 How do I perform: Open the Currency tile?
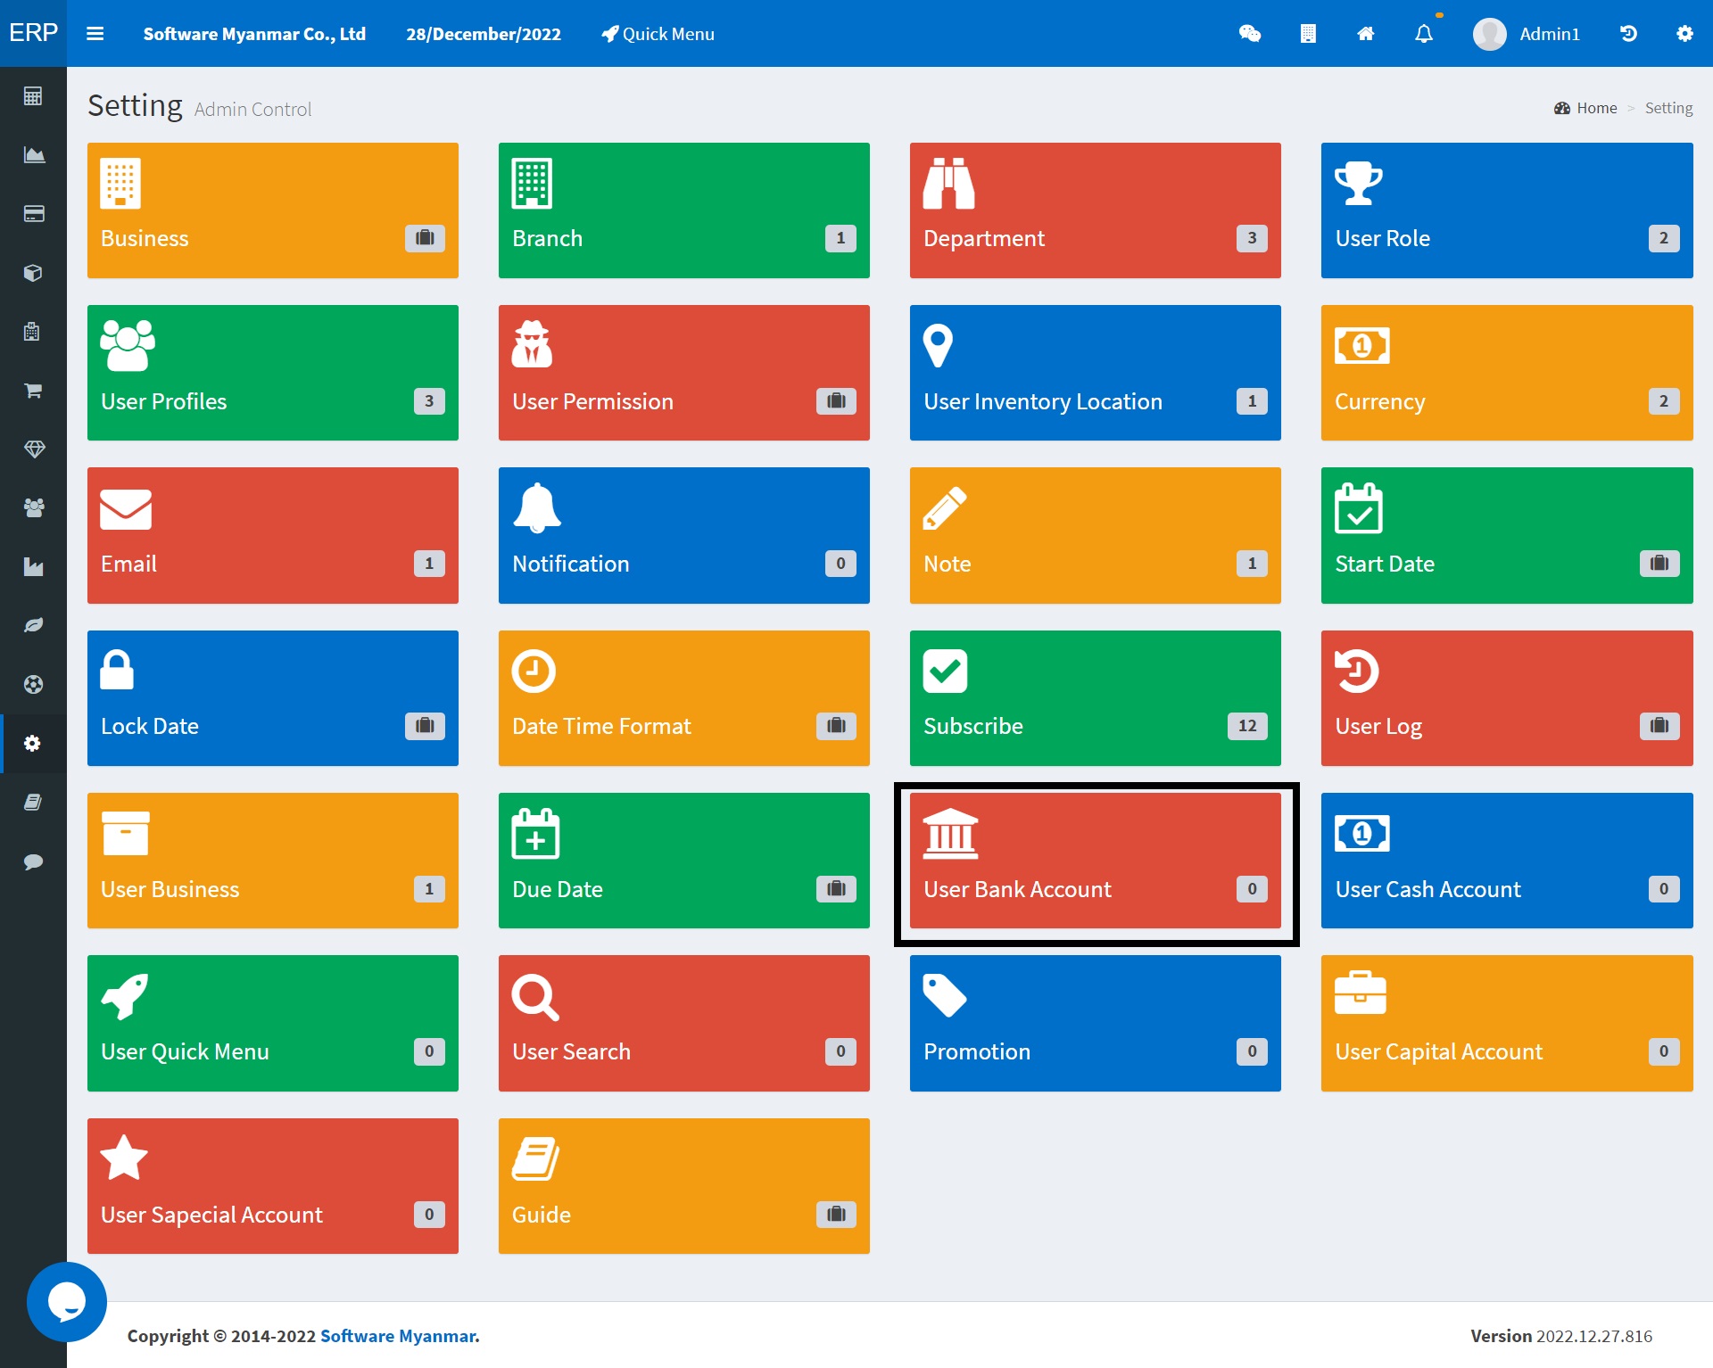click(x=1507, y=373)
